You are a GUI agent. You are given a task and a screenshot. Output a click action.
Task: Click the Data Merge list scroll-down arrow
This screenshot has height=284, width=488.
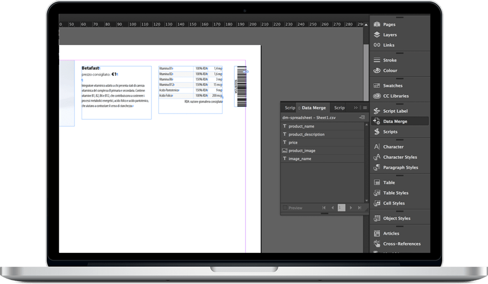pos(366,201)
